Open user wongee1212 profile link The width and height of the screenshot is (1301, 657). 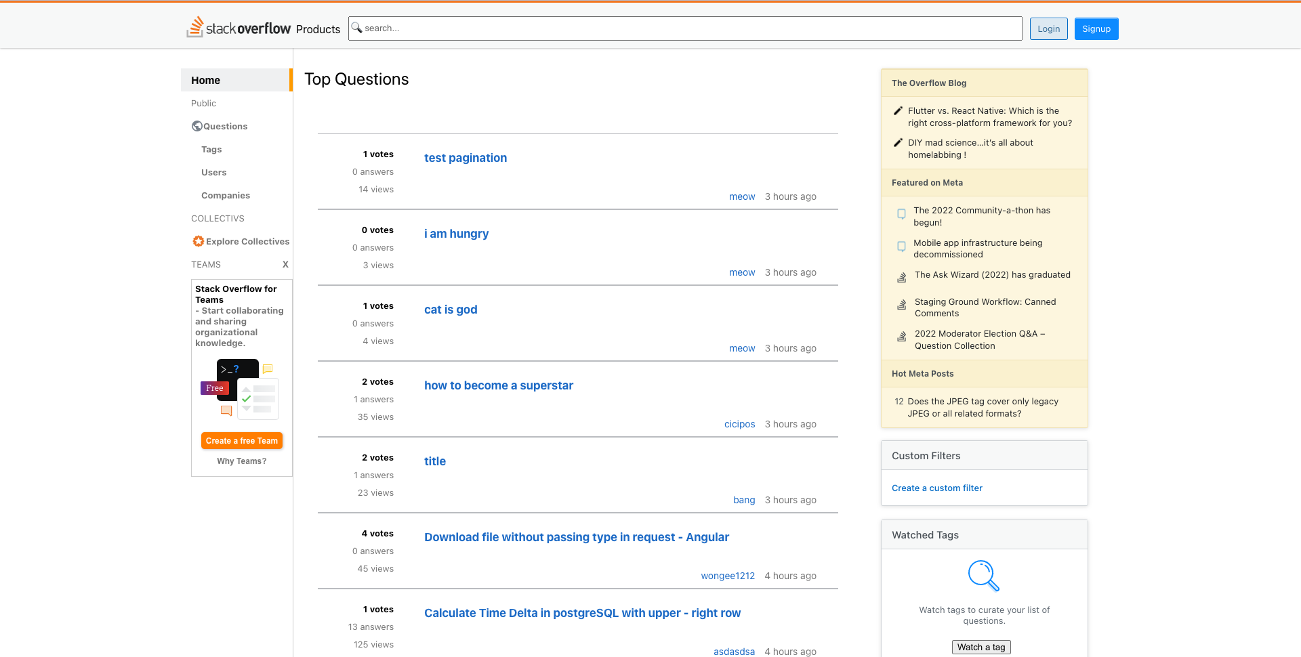pos(728,576)
